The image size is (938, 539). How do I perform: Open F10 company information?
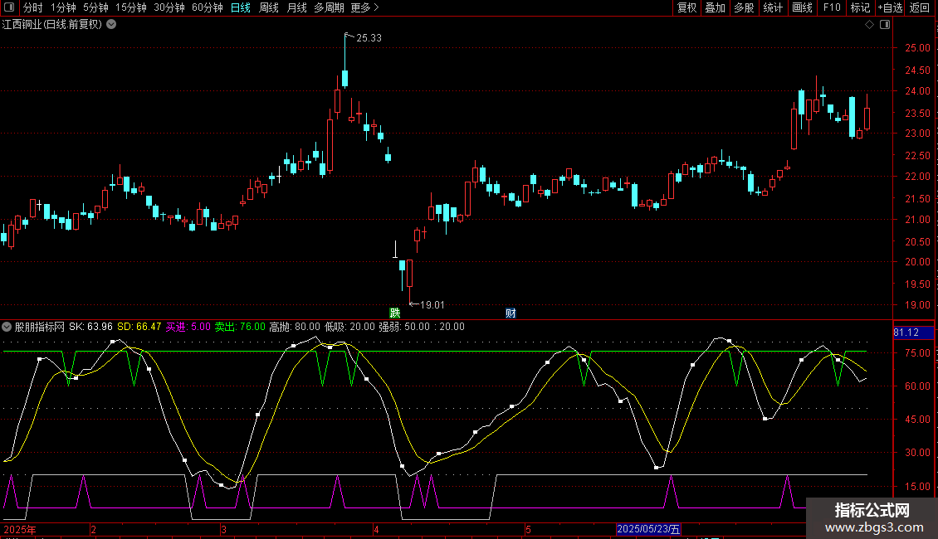(831, 7)
